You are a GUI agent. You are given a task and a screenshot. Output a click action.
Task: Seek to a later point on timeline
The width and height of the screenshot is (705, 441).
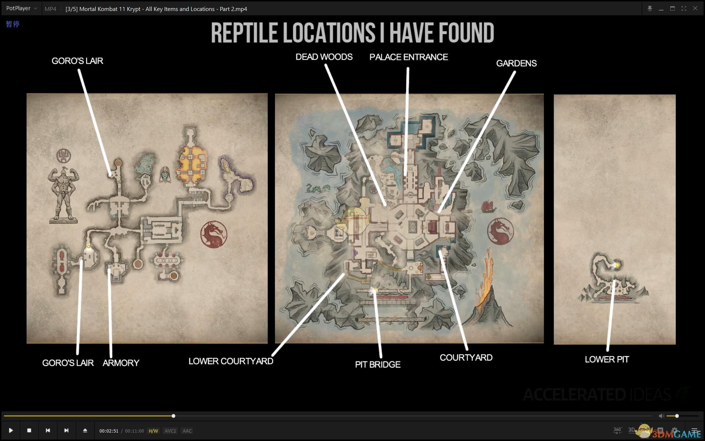tap(413, 416)
